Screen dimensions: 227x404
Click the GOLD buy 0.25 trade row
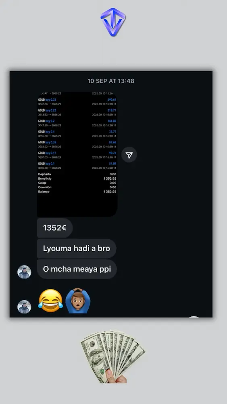coord(77,102)
